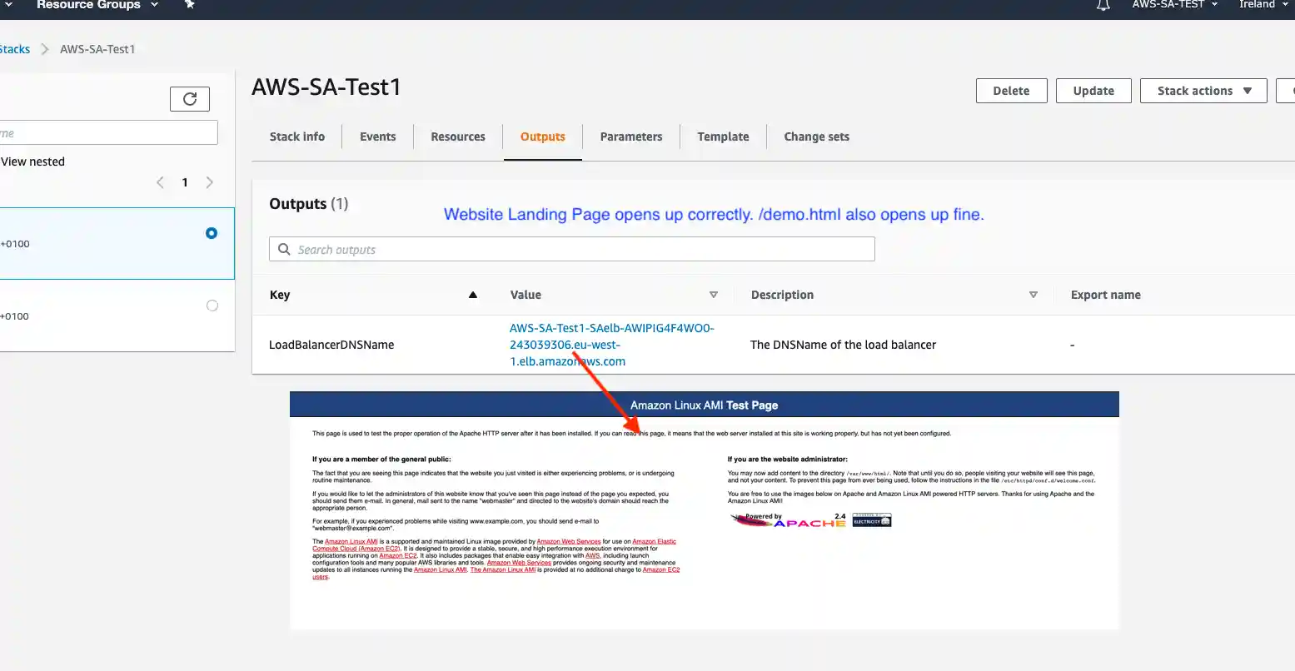The height and width of the screenshot is (671, 1295).
Task: Select the unchecked stack radio button
Action: (x=212, y=306)
